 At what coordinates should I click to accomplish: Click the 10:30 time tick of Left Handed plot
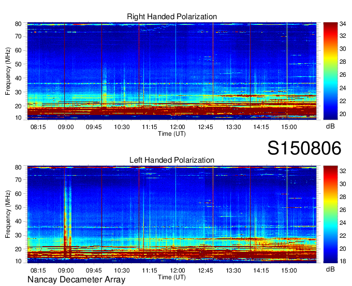pos(122,270)
